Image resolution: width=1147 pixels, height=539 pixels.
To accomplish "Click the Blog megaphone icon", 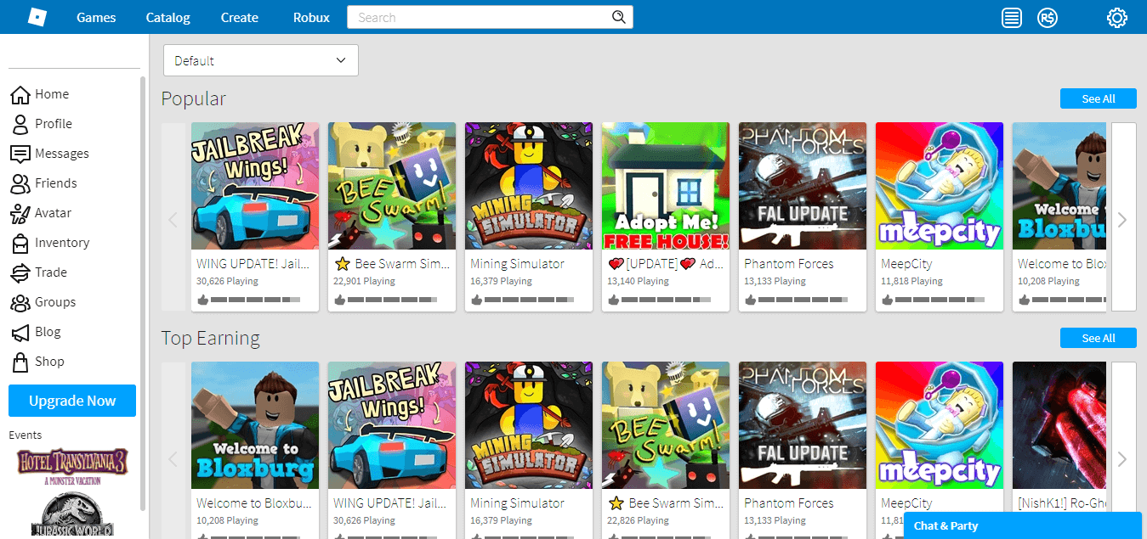I will (20, 332).
